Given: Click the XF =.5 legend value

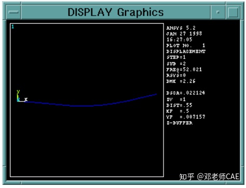Looking at the screenshot, I should pos(177,111).
